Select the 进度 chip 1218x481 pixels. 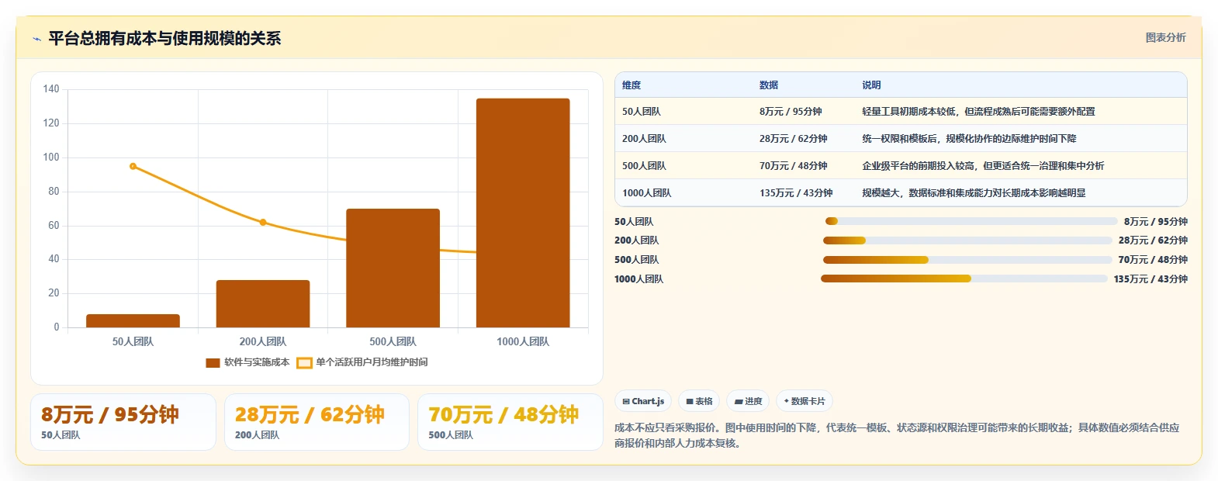click(748, 401)
